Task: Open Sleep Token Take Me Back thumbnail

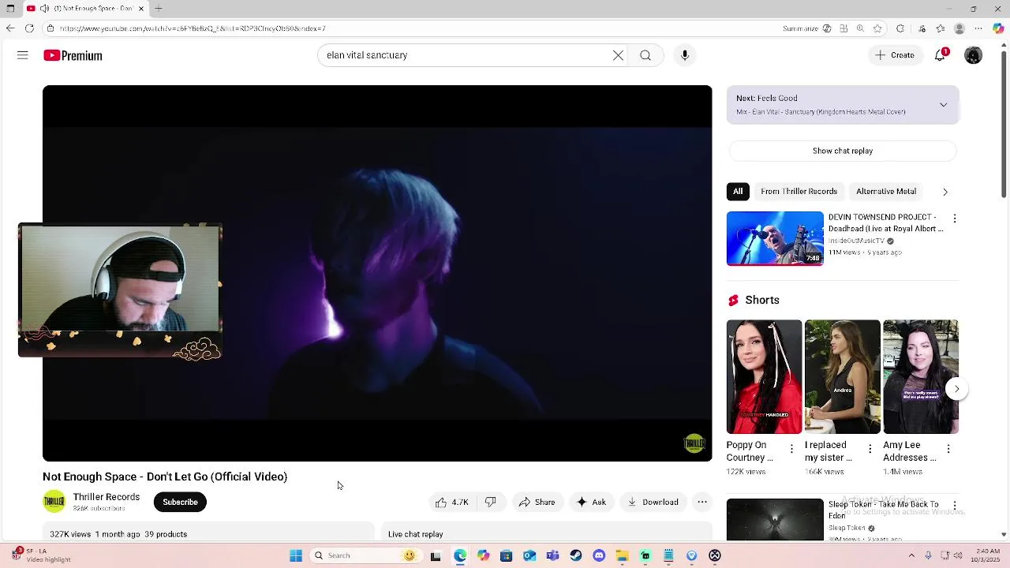Action: pyautogui.click(x=775, y=520)
